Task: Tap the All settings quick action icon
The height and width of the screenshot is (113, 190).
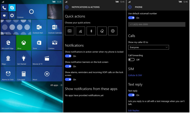Action: coord(113,31)
